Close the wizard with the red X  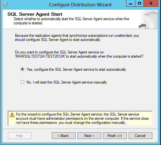(151, 3)
